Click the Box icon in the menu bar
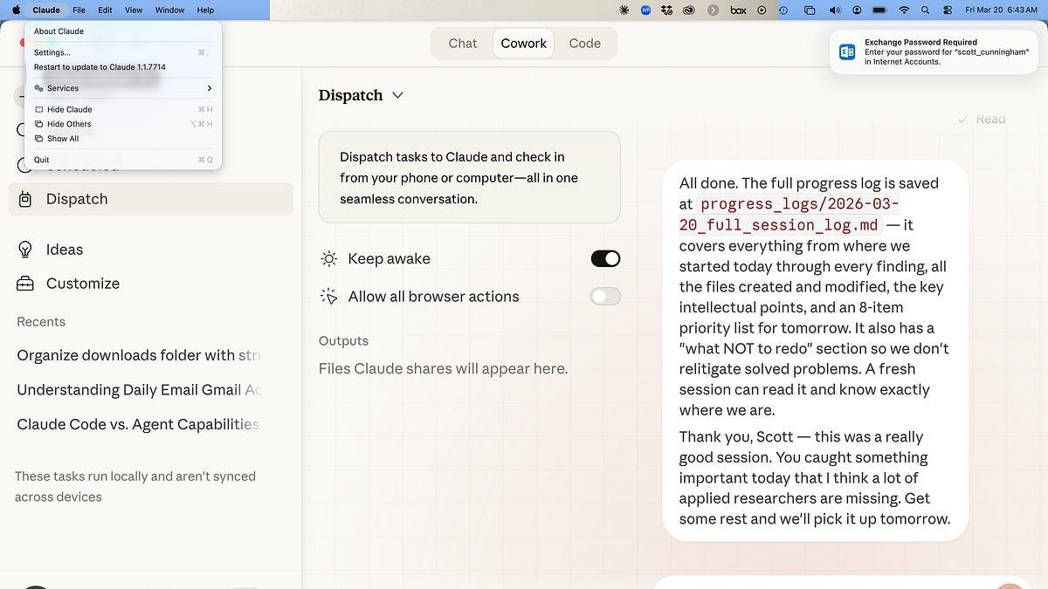Screen dimensions: 1048x589 click(x=738, y=10)
